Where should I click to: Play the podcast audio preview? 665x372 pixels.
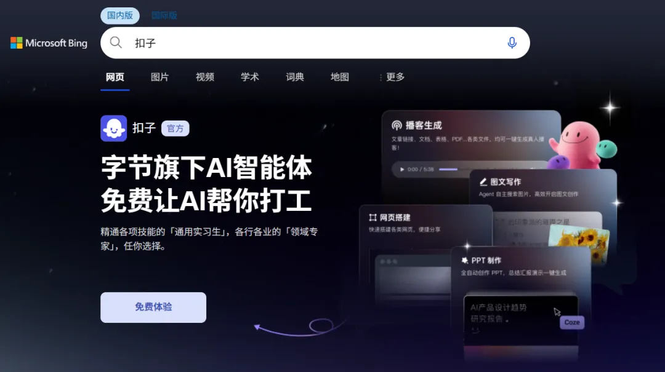click(x=402, y=170)
